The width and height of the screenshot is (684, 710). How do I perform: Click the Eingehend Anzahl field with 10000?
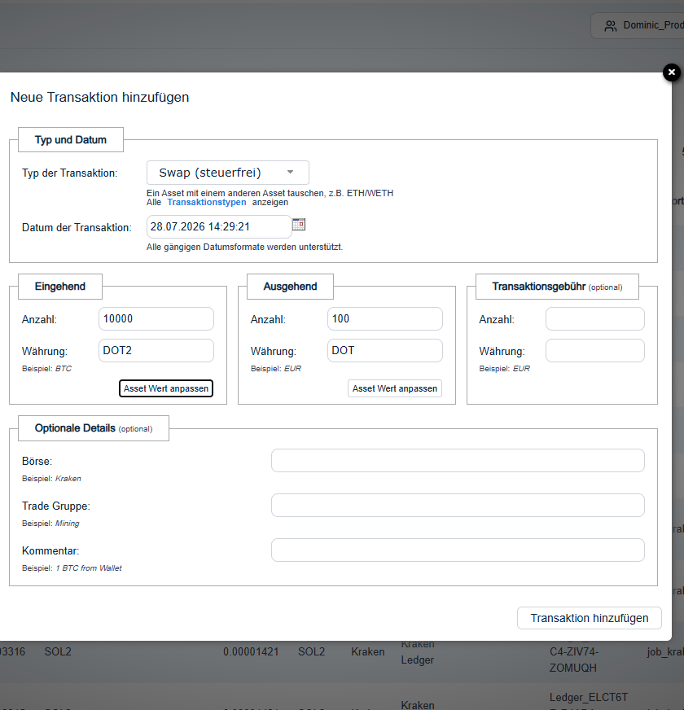coord(156,319)
